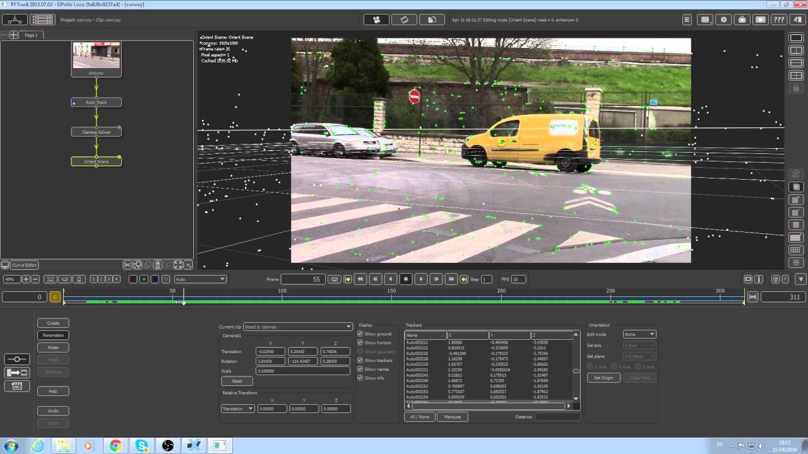
Task: Toggle Show names checkbox
Action: [360, 369]
